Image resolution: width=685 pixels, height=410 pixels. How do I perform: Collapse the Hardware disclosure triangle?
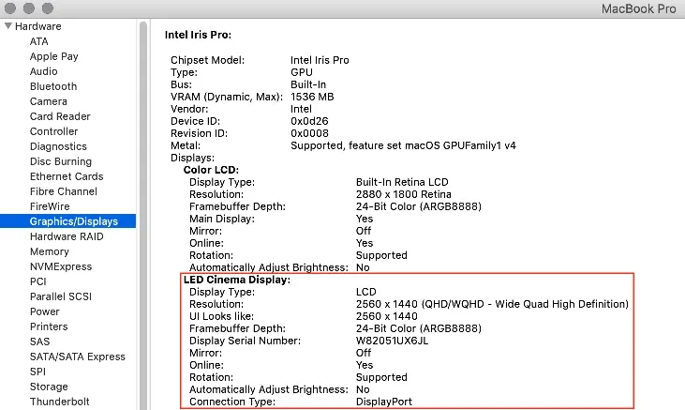coord(7,26)
